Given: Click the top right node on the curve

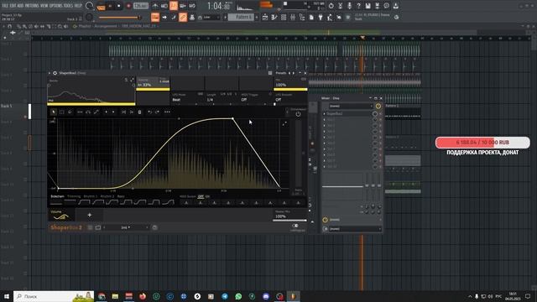Looking at the screenshot, I should point(232,118).
